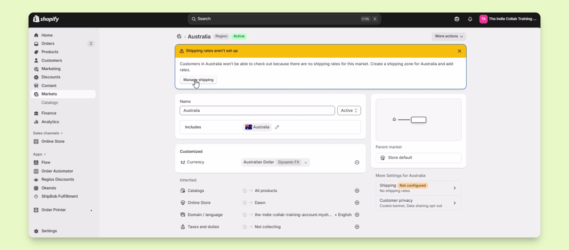Click the "Shipping rates aren't set up" heading
Screen dimensions: 569x250
coord(212,51)
